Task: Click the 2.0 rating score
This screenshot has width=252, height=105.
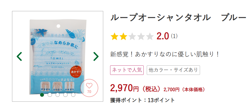Action: [163, 36]
